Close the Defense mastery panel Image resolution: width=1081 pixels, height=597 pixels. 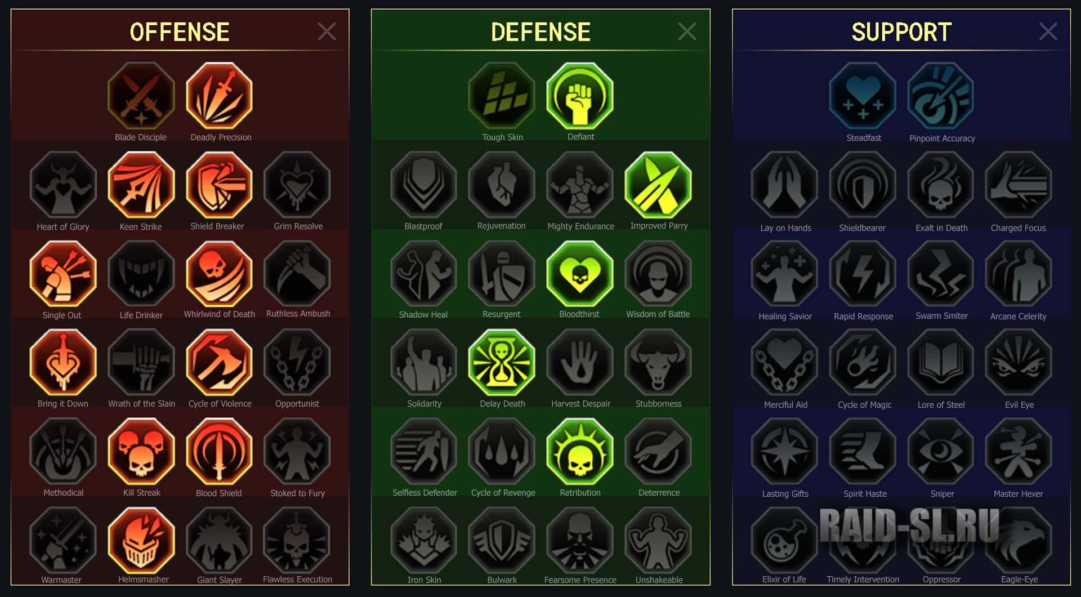687,32
